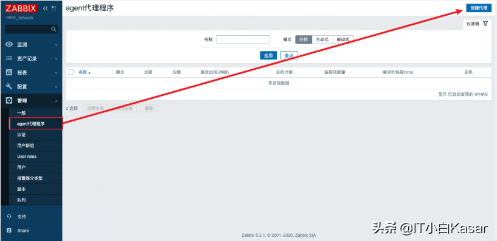Click the 创建代理 button
Image resolution: width=497 pixels, height=241 pixels.
point(479,8)
